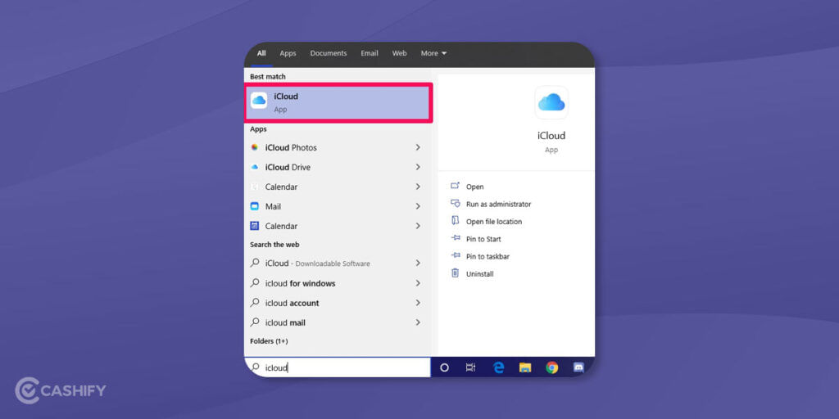Select Pin to Start
The image size is (839, 419).
[x=483, y=239]
